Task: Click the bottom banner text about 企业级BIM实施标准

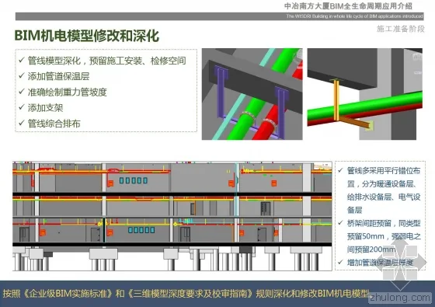Action: tap(186, 294)
